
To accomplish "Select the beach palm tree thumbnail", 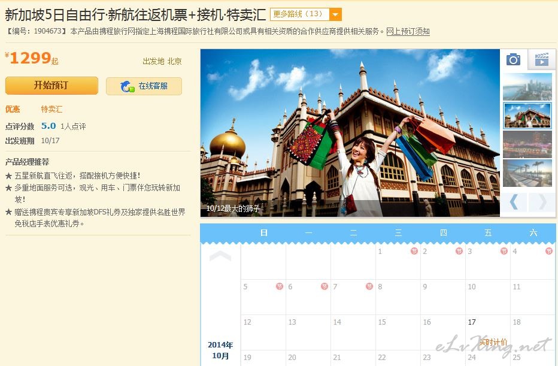I will tap(527, 173).
